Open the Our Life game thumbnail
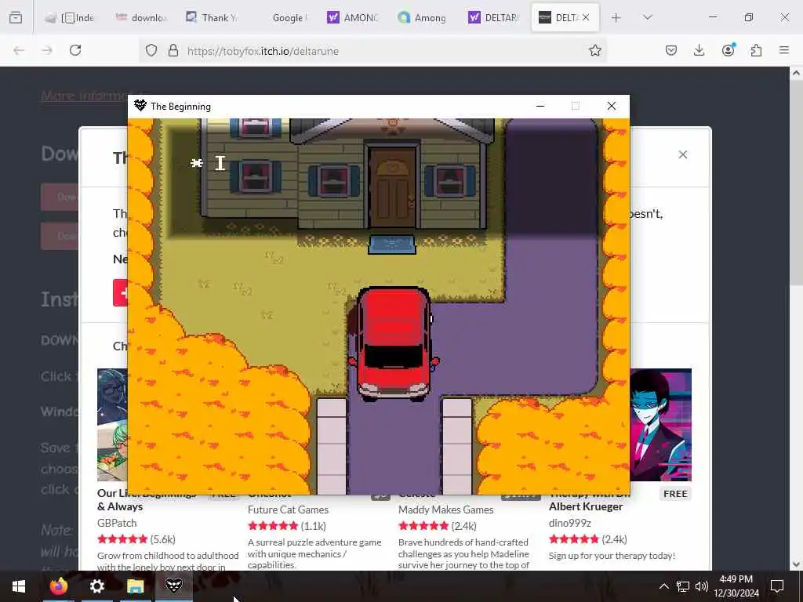This screenshot has height=602, width=803. (113, 425)
